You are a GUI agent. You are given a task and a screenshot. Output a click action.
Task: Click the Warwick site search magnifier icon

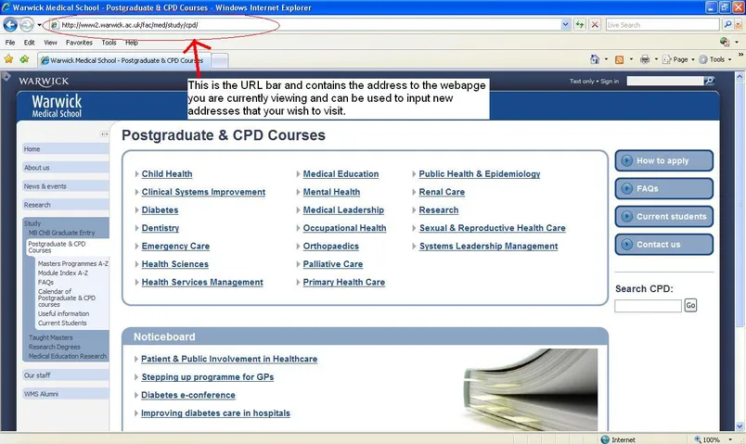710,81
